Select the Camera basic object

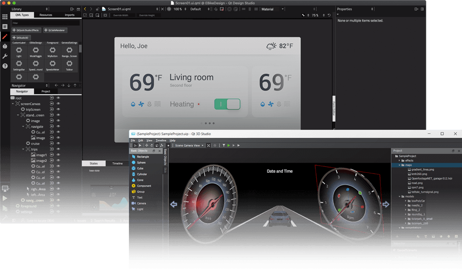click(x=140, y=203)
